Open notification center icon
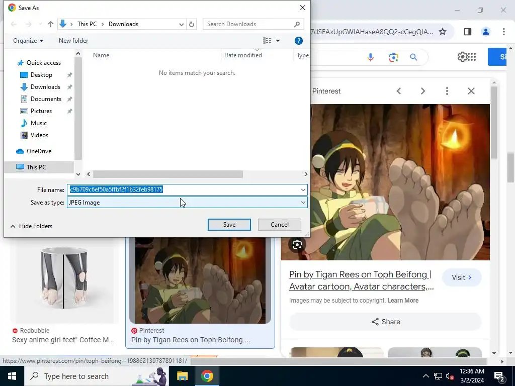 click(x=499, y=376)
